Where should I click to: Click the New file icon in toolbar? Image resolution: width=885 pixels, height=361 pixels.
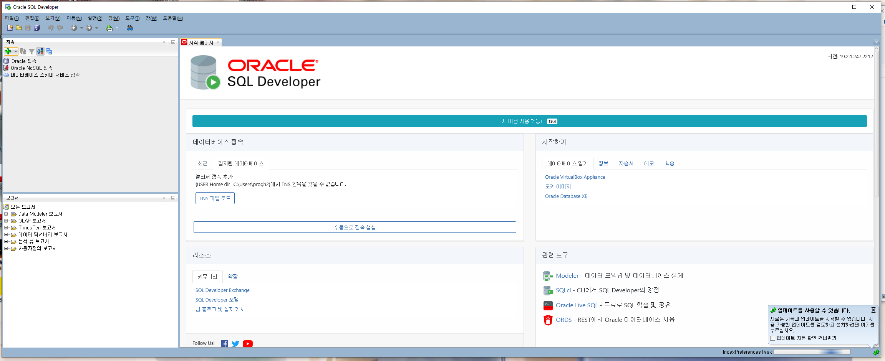(x=10, y=28)
